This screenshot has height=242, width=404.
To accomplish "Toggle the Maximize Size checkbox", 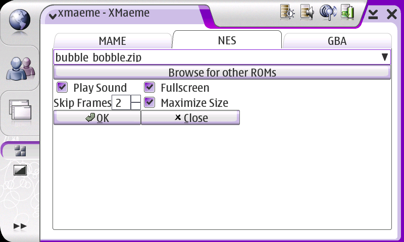I will 149,102.
